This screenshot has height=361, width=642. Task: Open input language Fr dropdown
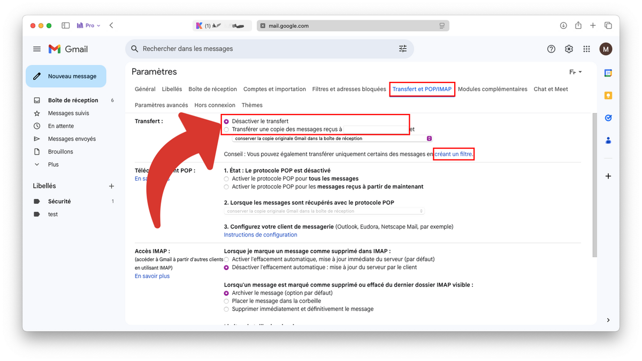click(576, 72)
